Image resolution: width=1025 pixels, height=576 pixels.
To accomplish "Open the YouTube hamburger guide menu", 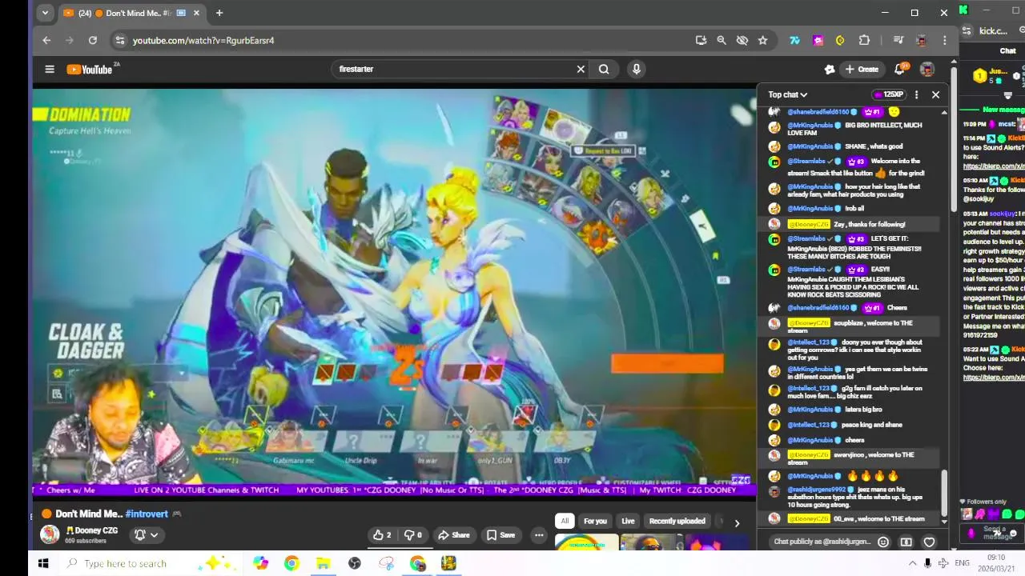I will (x=50, y=69).
